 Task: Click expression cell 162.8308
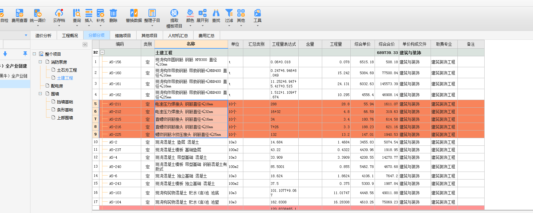284,202
